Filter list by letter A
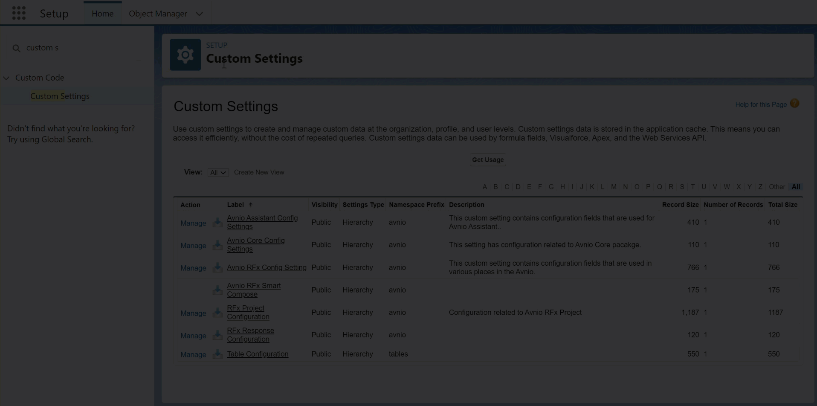 click(484, 187)
